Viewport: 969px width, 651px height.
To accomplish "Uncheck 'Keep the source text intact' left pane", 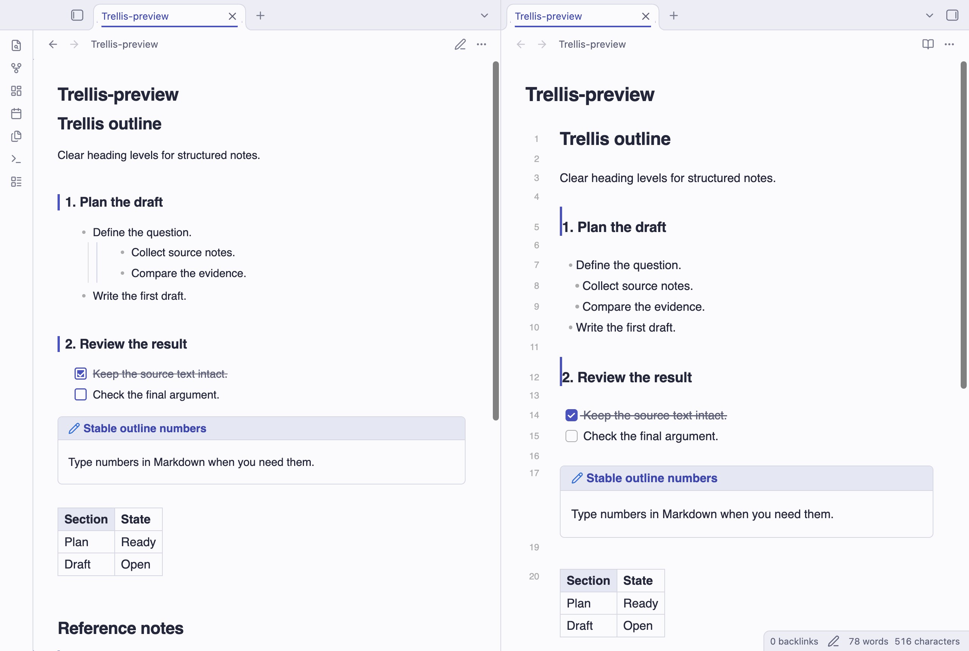I will 81,374.
